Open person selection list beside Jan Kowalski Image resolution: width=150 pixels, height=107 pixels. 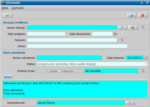click(x=143, y=71)
